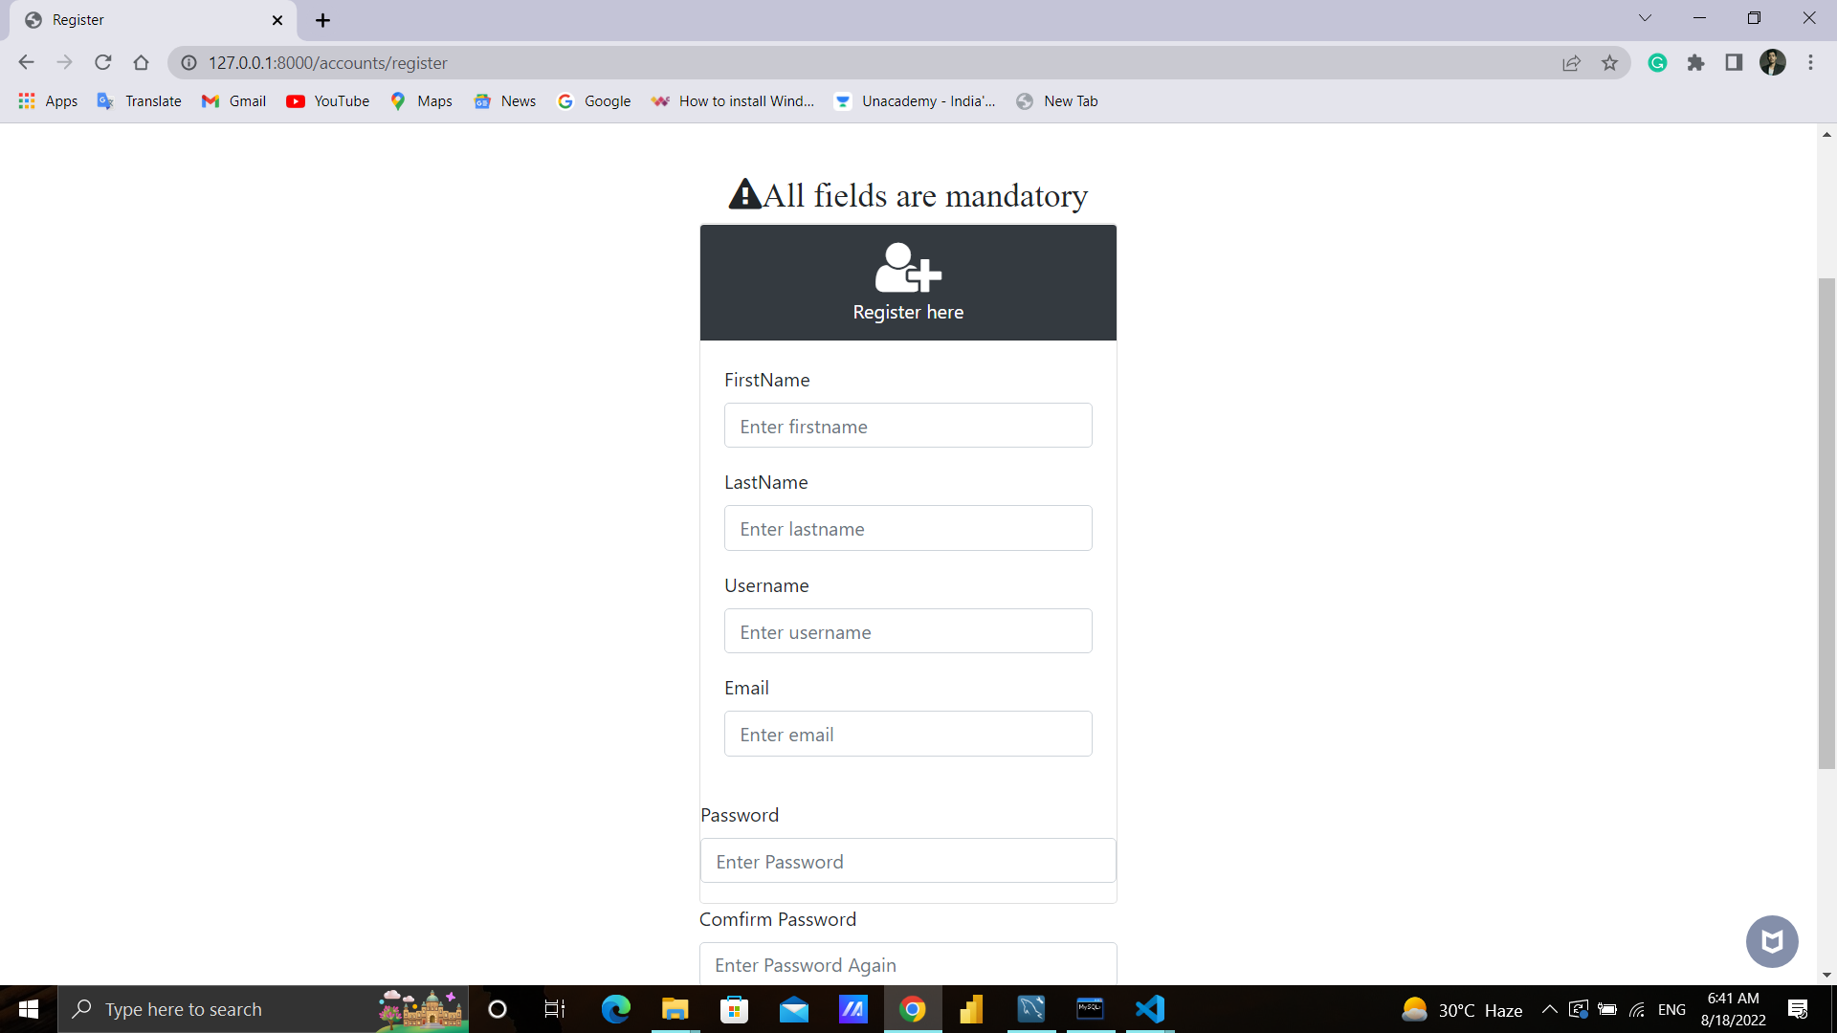Viewport: 1837px width, 1033px height.
Task: Bookmark this page with the star icon
Action: coord(1610,62)
